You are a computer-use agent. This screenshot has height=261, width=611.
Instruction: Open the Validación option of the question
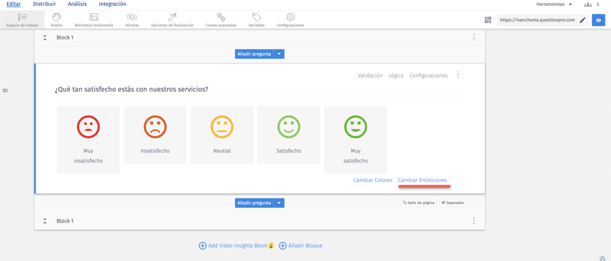pyautogui.click(x=370, y=75)
